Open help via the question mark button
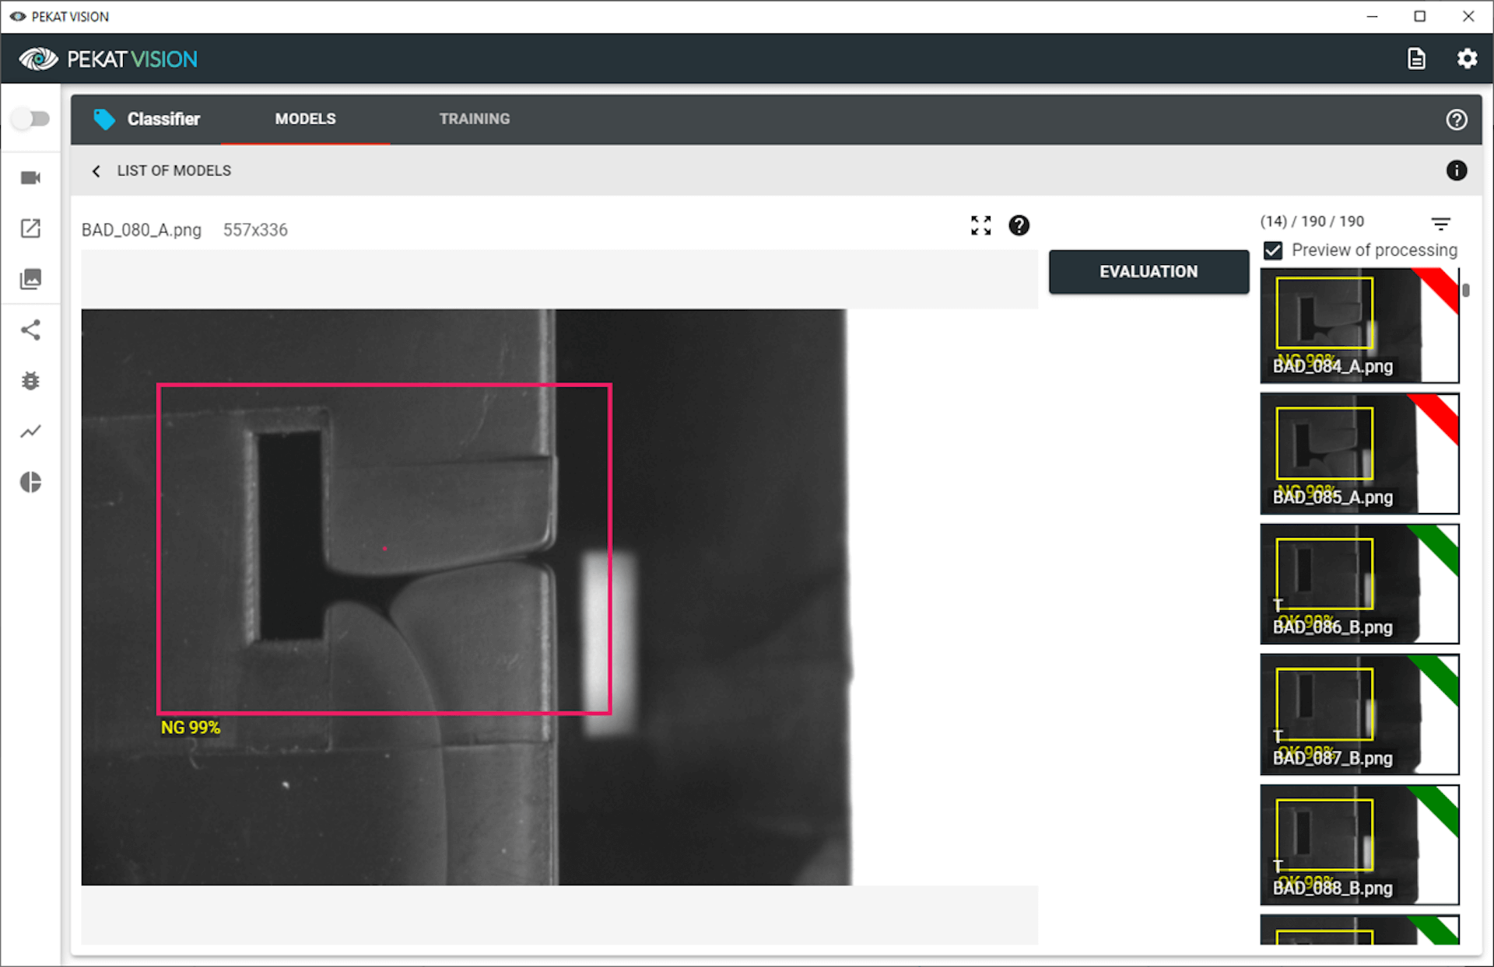The image size is (1494, 967). (1457, 119)
